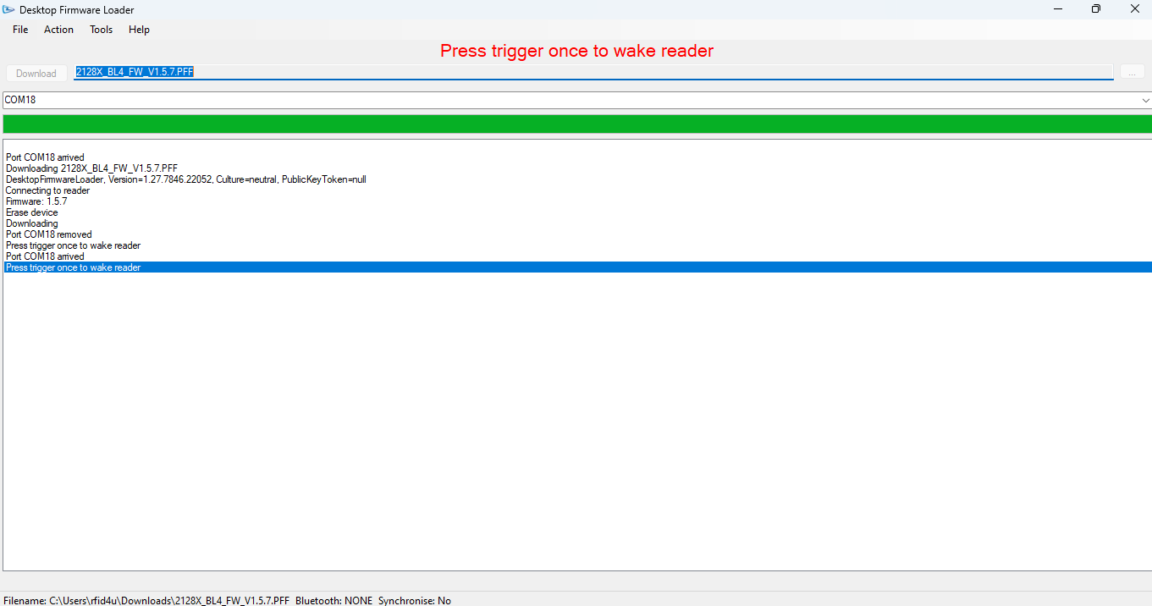Click the red 'Press trigger once to wake reader' banner

pyautogui.click(x=576, y=51)
